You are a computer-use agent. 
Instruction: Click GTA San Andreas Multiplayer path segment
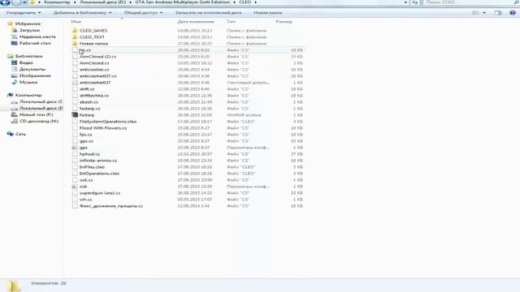coord(182,2)
